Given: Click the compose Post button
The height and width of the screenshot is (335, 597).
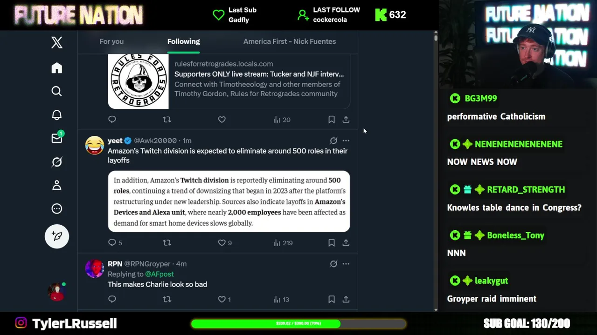Looking at the screenshot, I should 57,236.
